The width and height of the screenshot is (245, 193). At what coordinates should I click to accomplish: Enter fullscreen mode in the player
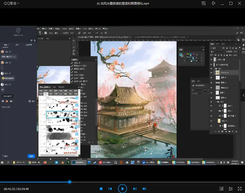click(240, 189)
